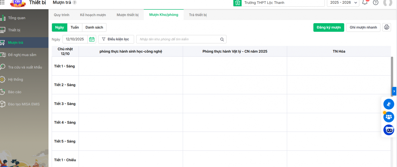Click the Ghi mượn nhanh button

tap(363, 27)
